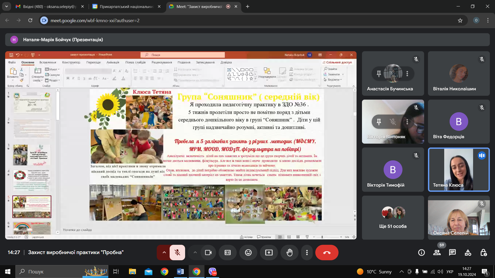Leave the call

327,253
